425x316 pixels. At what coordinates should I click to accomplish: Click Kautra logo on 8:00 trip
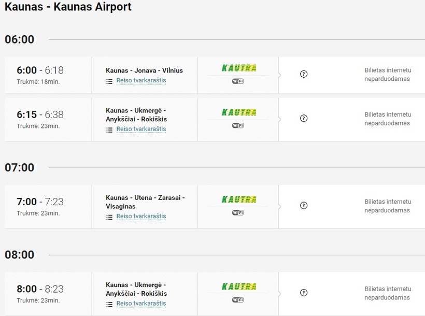tap(239, 286)
